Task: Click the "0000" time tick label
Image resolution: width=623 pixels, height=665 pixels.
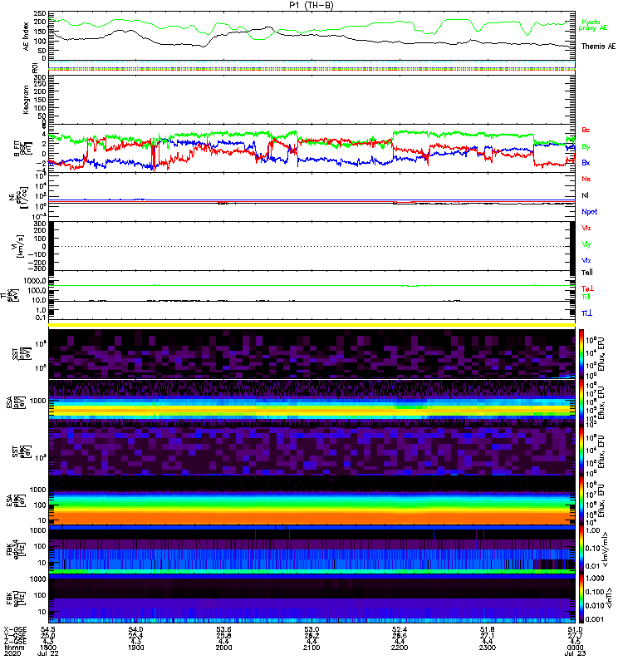Action: tap(575, 648)
